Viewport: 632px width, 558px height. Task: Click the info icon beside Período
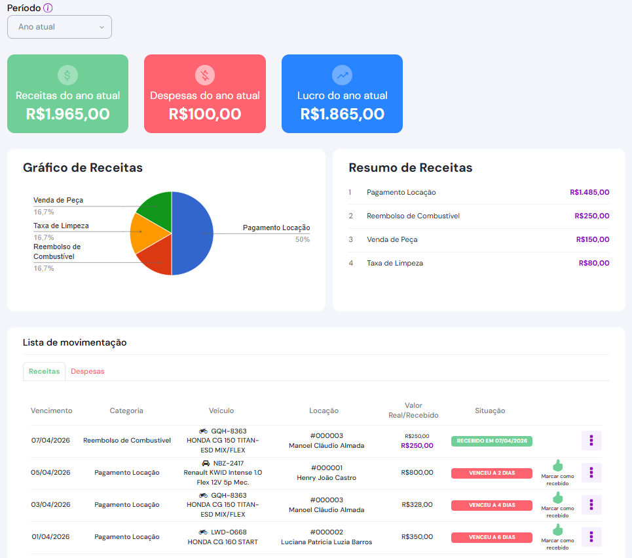[48, 8]
